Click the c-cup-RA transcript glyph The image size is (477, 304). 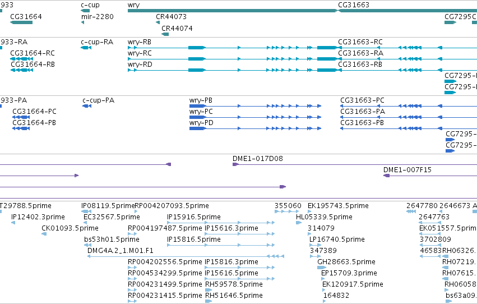(86, 48)
